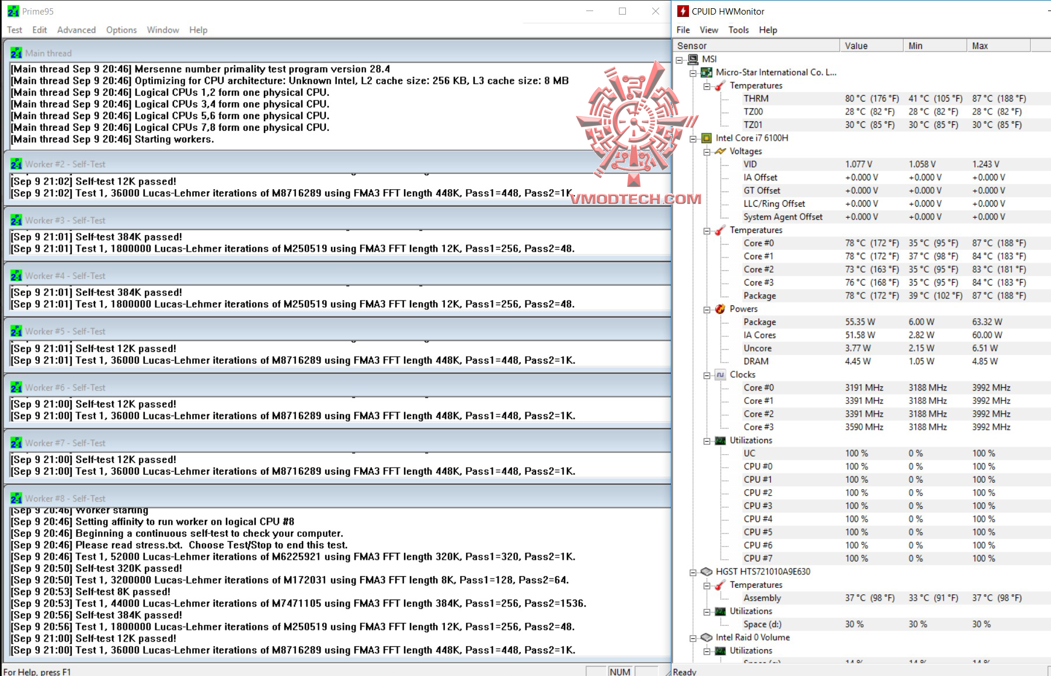Maximize the Prime95 window
Screen dimensions: 1051x676
point(622,11)
